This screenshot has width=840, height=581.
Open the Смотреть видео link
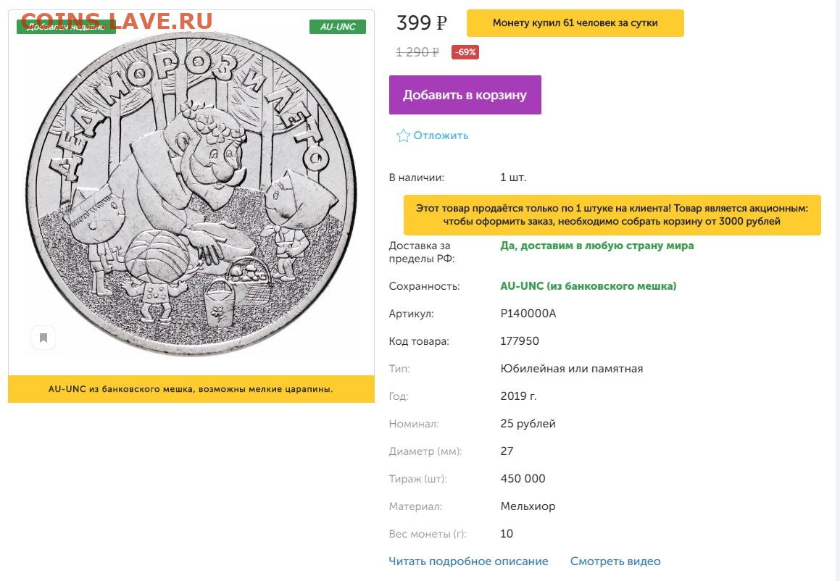click(615, 561)
